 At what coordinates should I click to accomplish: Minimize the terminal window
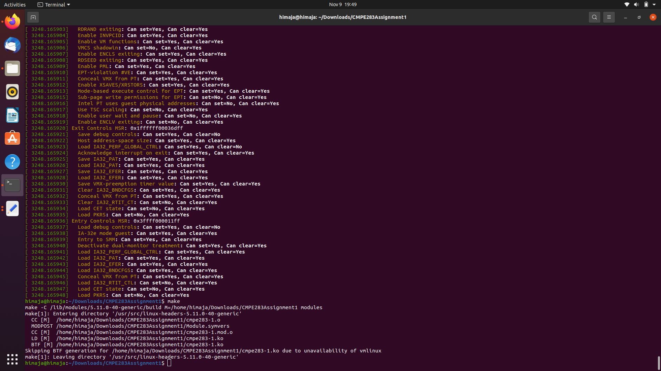(x=625, y=17)
